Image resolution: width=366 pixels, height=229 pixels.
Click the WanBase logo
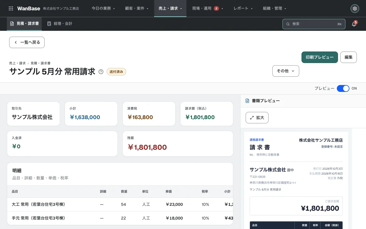pos(29,8)
